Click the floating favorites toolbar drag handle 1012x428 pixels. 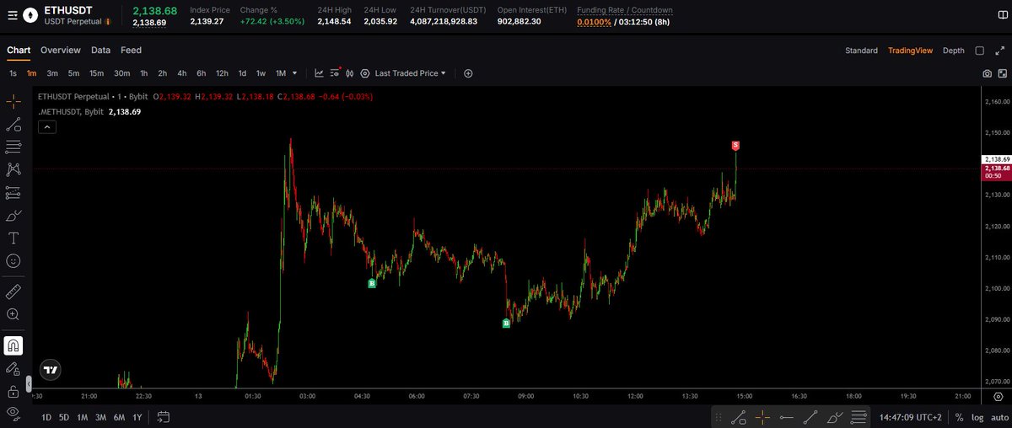click(x=719, y=417)
